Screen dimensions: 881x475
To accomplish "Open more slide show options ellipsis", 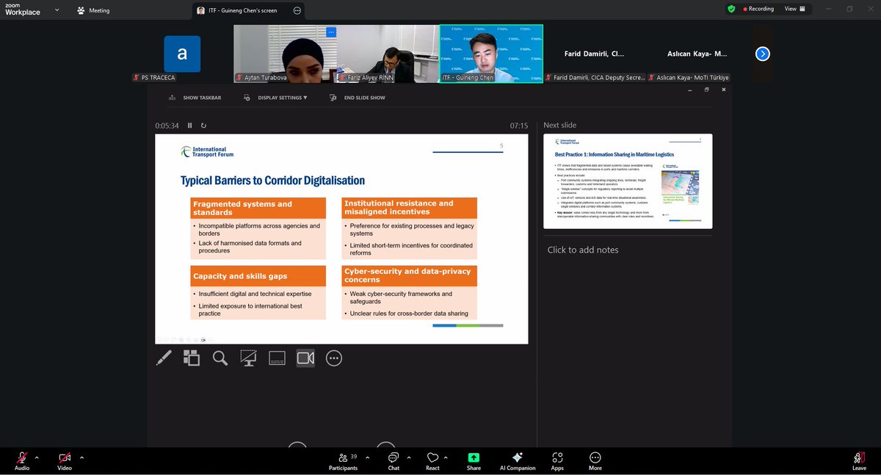I will click(x=333, y=358).
